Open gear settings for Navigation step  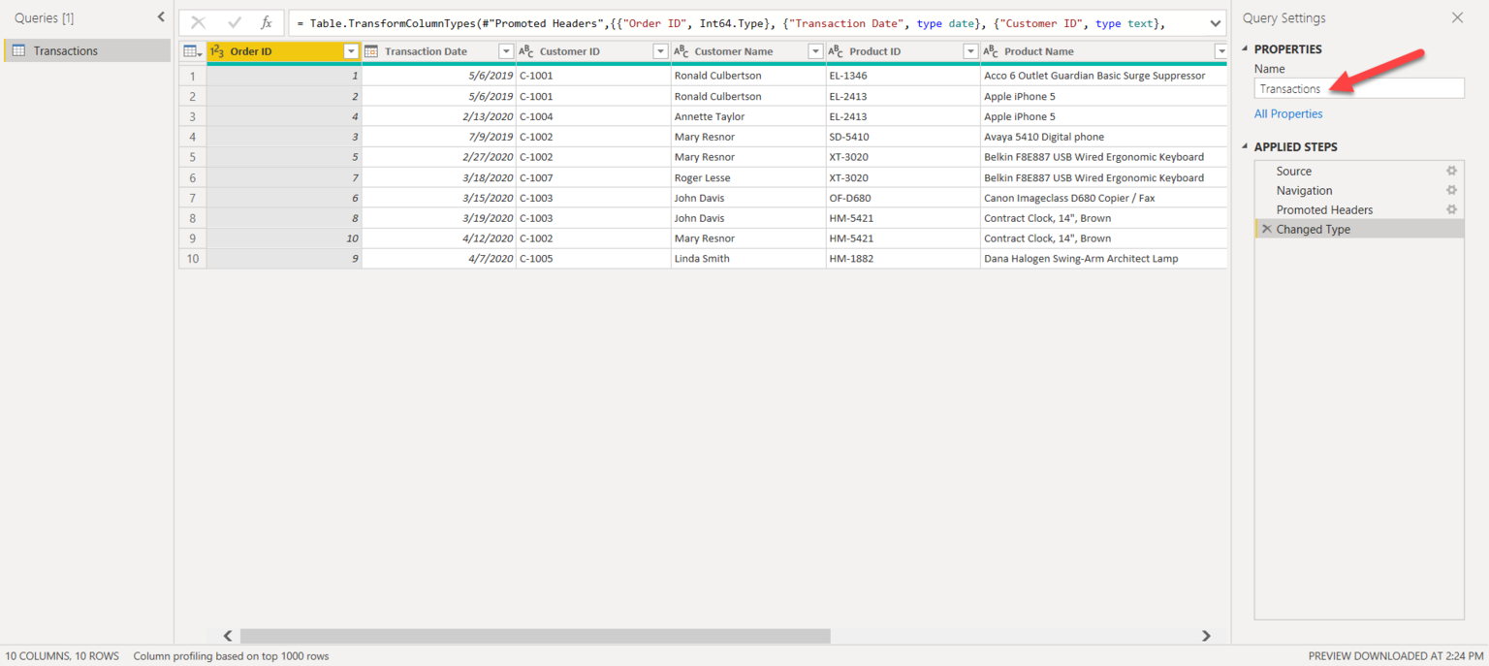click(x=1451, y=190)
